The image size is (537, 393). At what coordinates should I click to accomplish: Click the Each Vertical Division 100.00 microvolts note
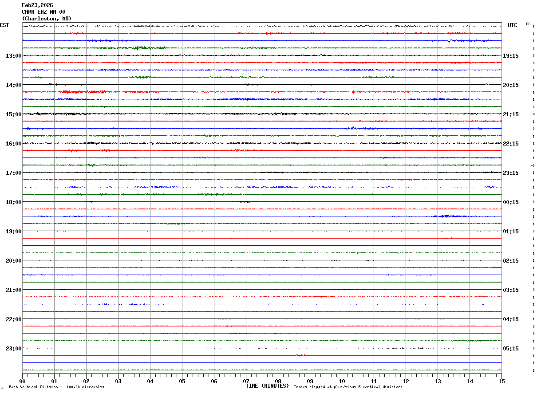tap(56, 387)
